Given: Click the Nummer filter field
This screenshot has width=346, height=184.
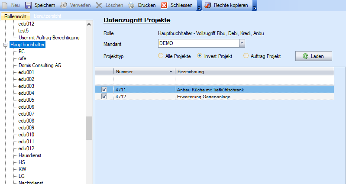Looking at the screenshot, I should click(144, 80).
